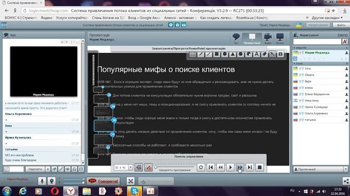Image resolution: width=350 pixels, height=196 pixels.
Task: Jump to the last slide
Action: (250, 167)
